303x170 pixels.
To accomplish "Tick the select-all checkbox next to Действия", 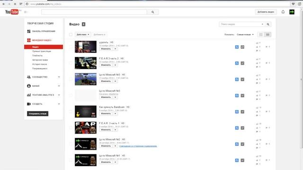I will click(x=71, y=34).
